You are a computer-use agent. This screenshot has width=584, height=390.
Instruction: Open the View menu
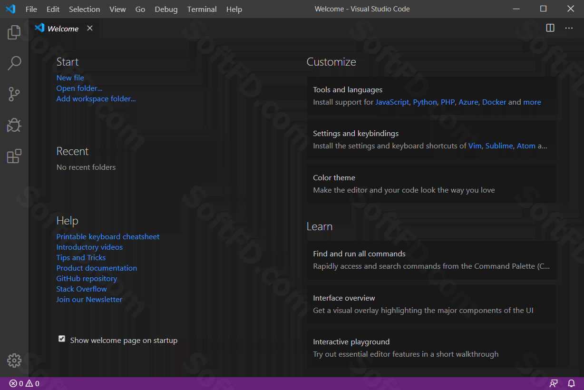(x=117, y=9)
